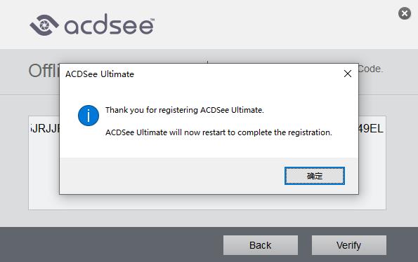Confirm the message with the 确定 button
This screenshot has width=418, height=262.
(x=315, y=176)
